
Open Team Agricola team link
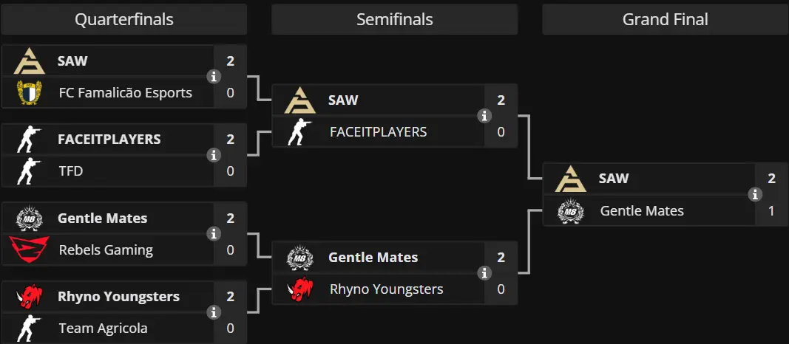(x=103, y=328)
